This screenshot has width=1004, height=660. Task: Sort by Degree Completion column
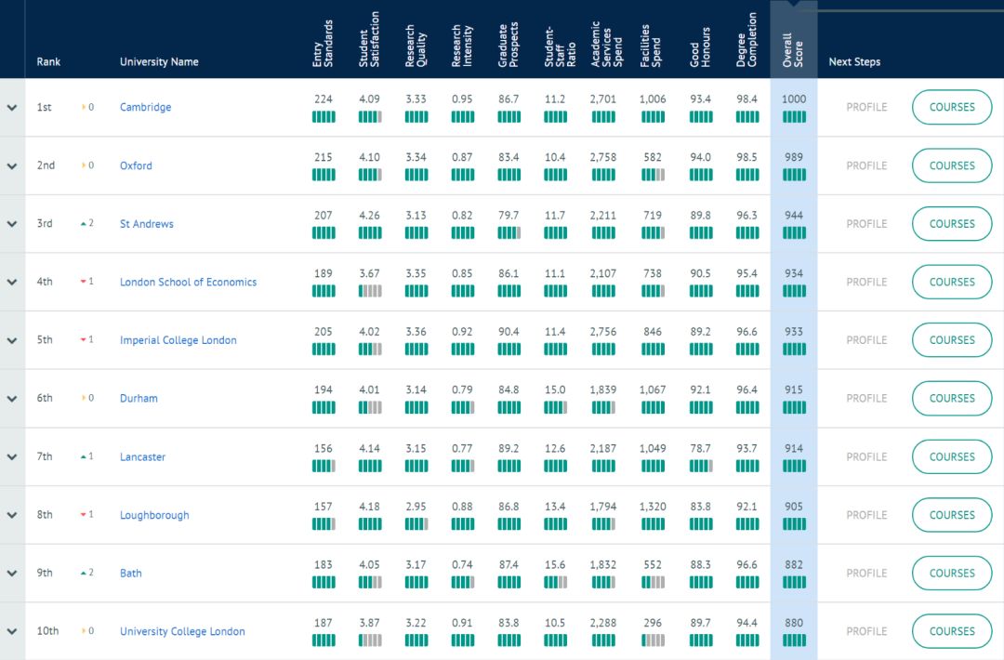pyautogui.click(x=746, y=40)
